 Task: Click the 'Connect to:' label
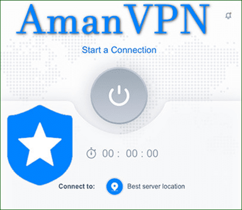point(76,186)
